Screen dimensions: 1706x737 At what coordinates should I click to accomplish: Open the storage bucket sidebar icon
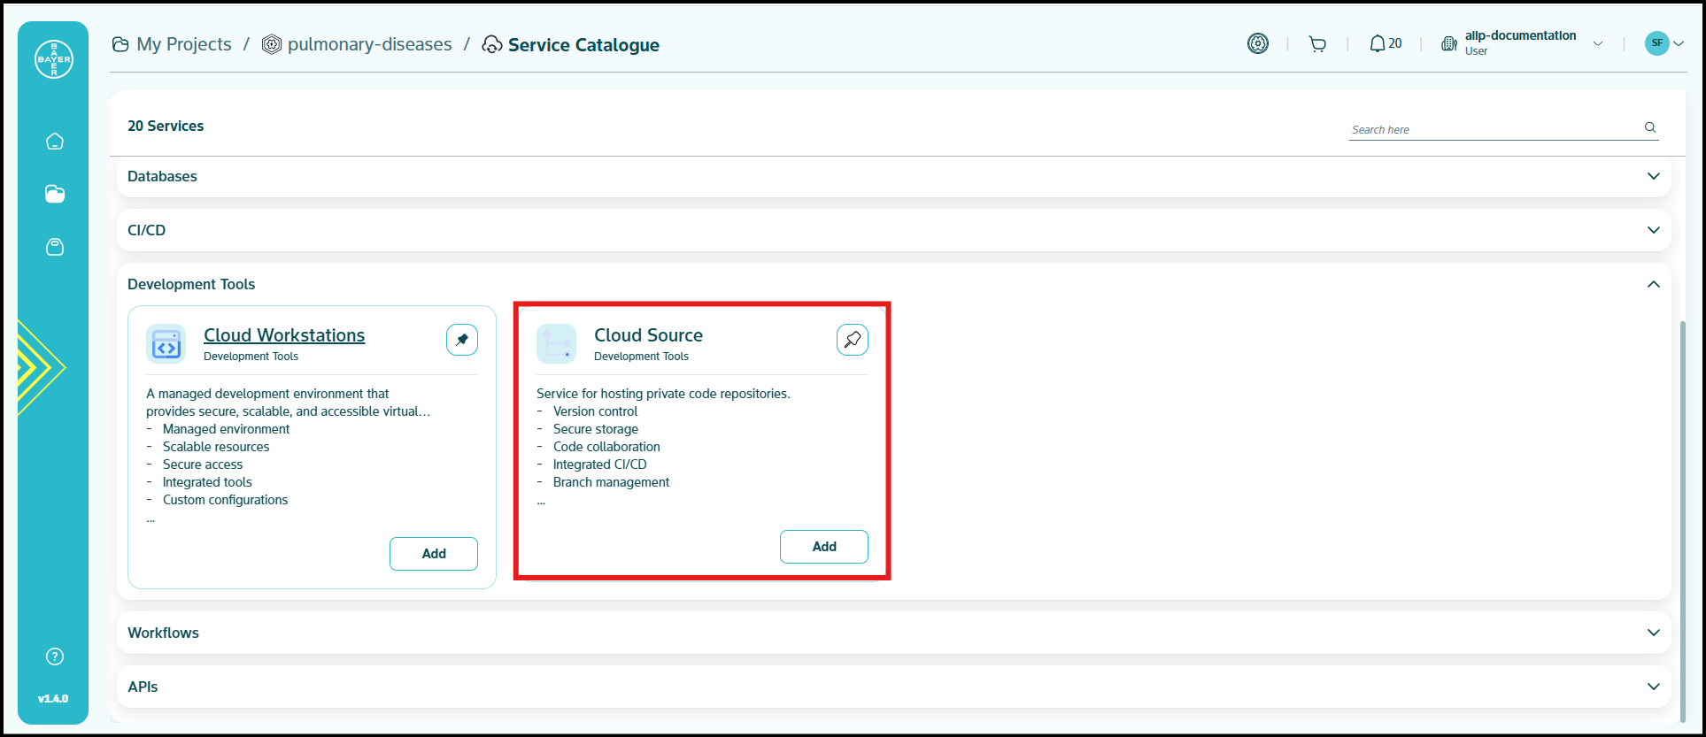tap(55, 247)
